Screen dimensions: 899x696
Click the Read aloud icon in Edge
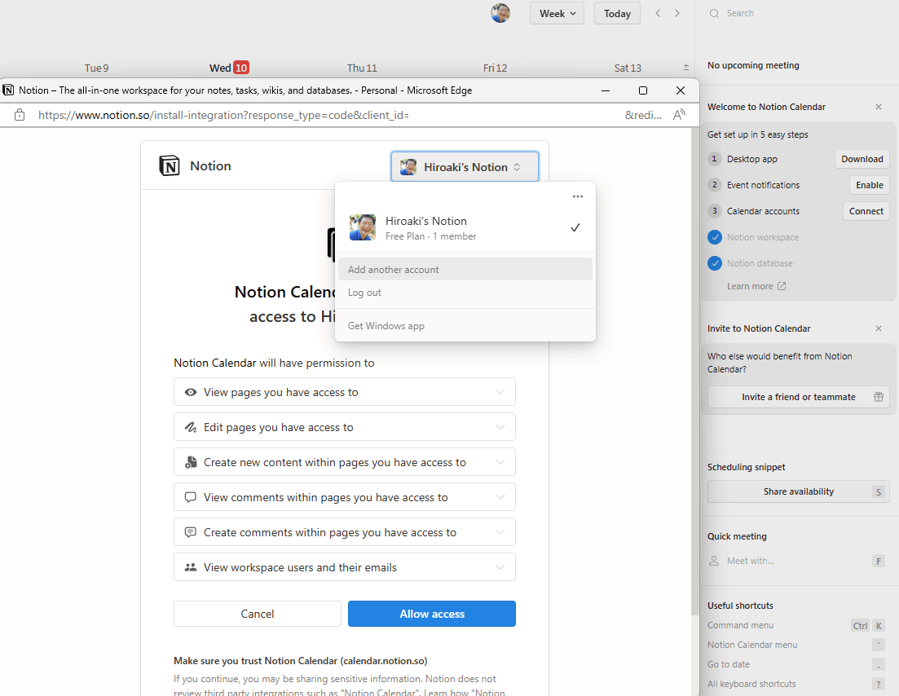pos(680,115)
